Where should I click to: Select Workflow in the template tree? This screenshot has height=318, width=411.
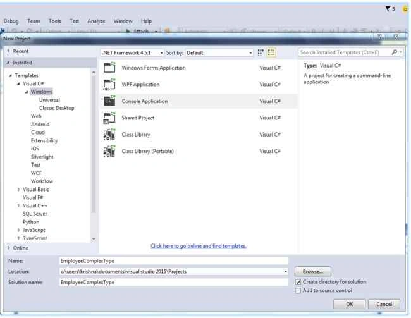tap(42, 181)
